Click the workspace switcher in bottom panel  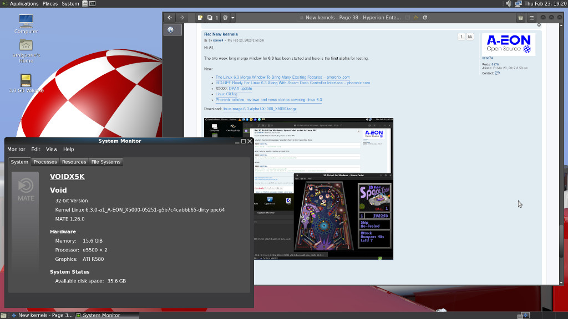click(524, 315)
